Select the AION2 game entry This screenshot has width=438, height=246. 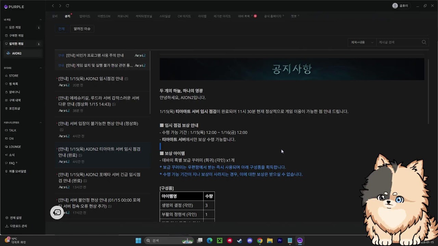tap(23, 53)
